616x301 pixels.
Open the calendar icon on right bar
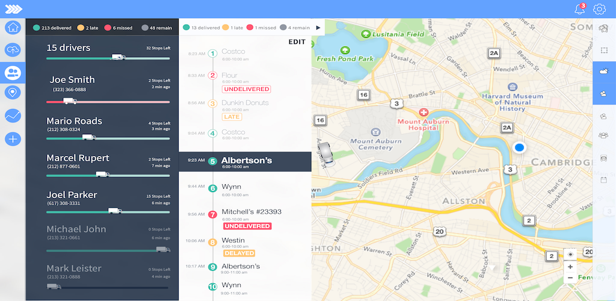click(x=604, y=180)
